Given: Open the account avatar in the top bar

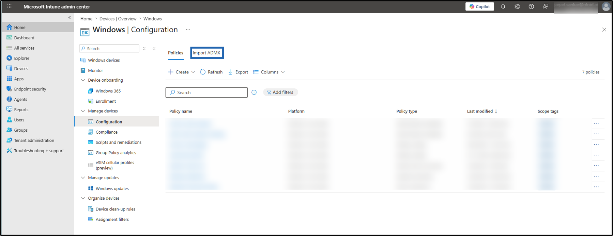Looking at the screenshot, I should pyautogui.click(x=606, y=6).
